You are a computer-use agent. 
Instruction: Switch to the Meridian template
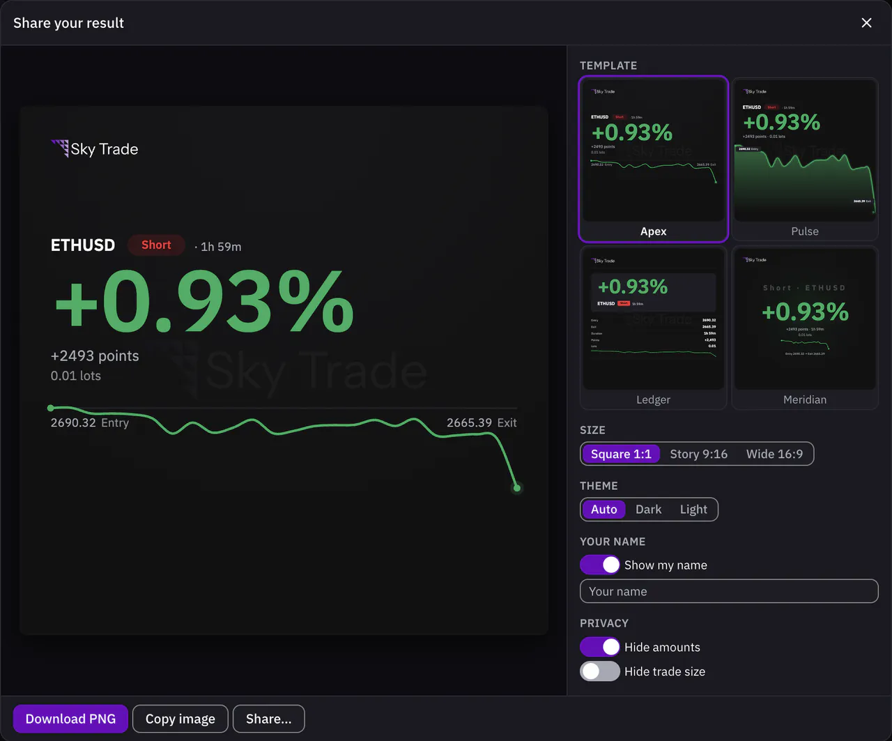[805, 328]
